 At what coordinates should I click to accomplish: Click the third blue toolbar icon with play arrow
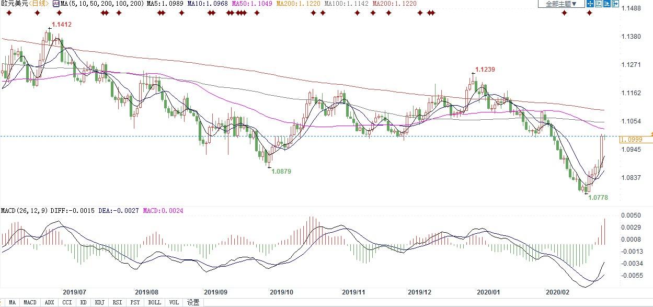click(x=607, y=4)
